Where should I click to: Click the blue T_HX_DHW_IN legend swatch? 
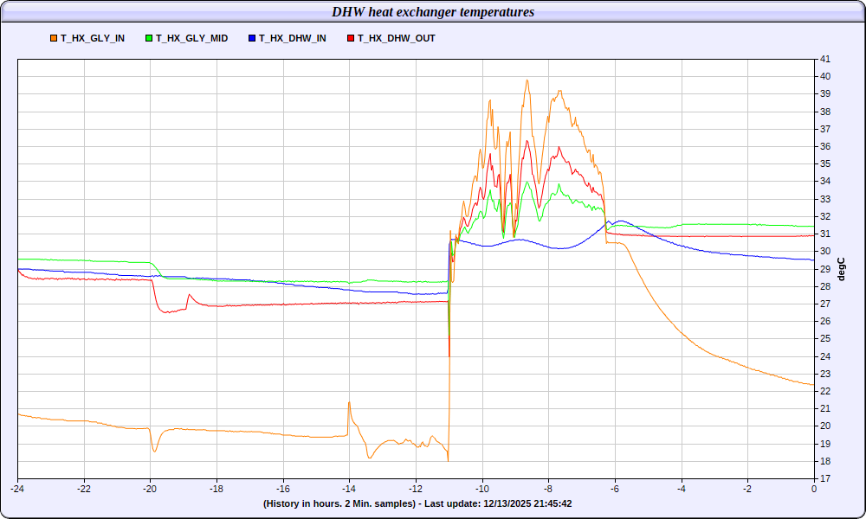[x=252, y=38]
